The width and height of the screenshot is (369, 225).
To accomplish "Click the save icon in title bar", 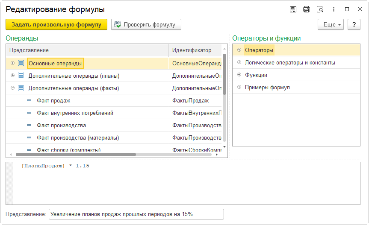I will click(293, 9).
